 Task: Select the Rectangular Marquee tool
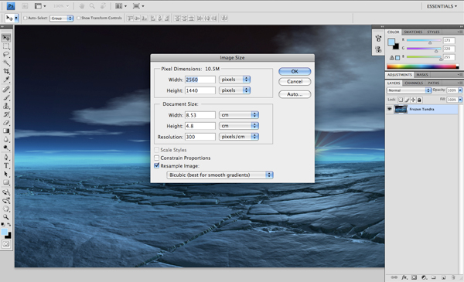[6, 46]
